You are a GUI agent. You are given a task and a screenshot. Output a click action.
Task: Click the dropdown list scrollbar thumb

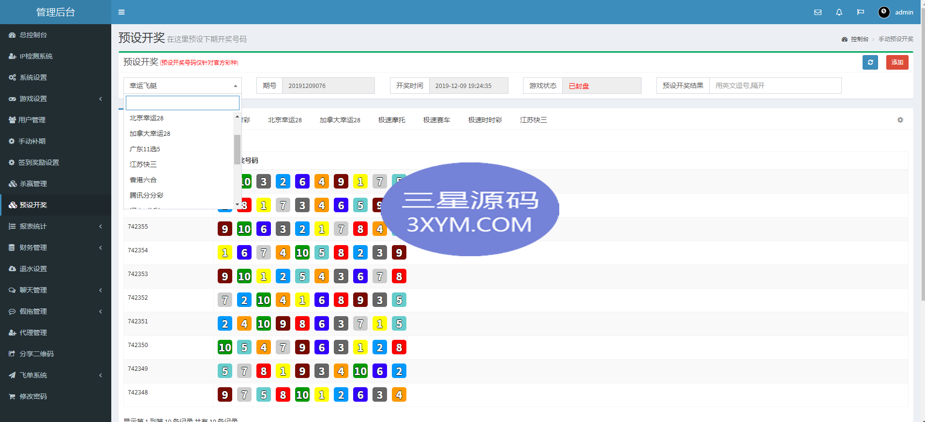tap(237, 149)
